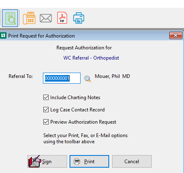Viewport: 184px width, 173px height.
Task: Select the blue printer toolbar icon
Action: [79, 18]
